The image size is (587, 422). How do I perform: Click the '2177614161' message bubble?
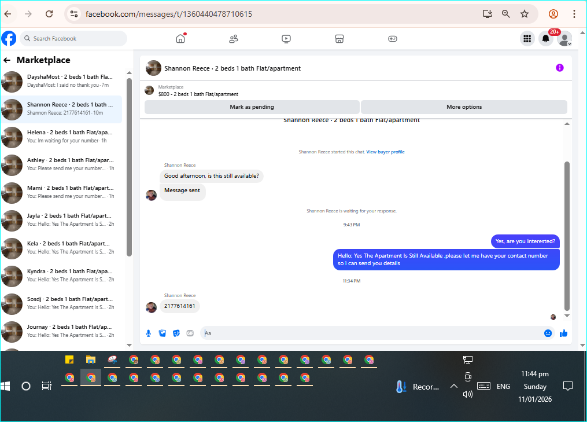point(180,306)
